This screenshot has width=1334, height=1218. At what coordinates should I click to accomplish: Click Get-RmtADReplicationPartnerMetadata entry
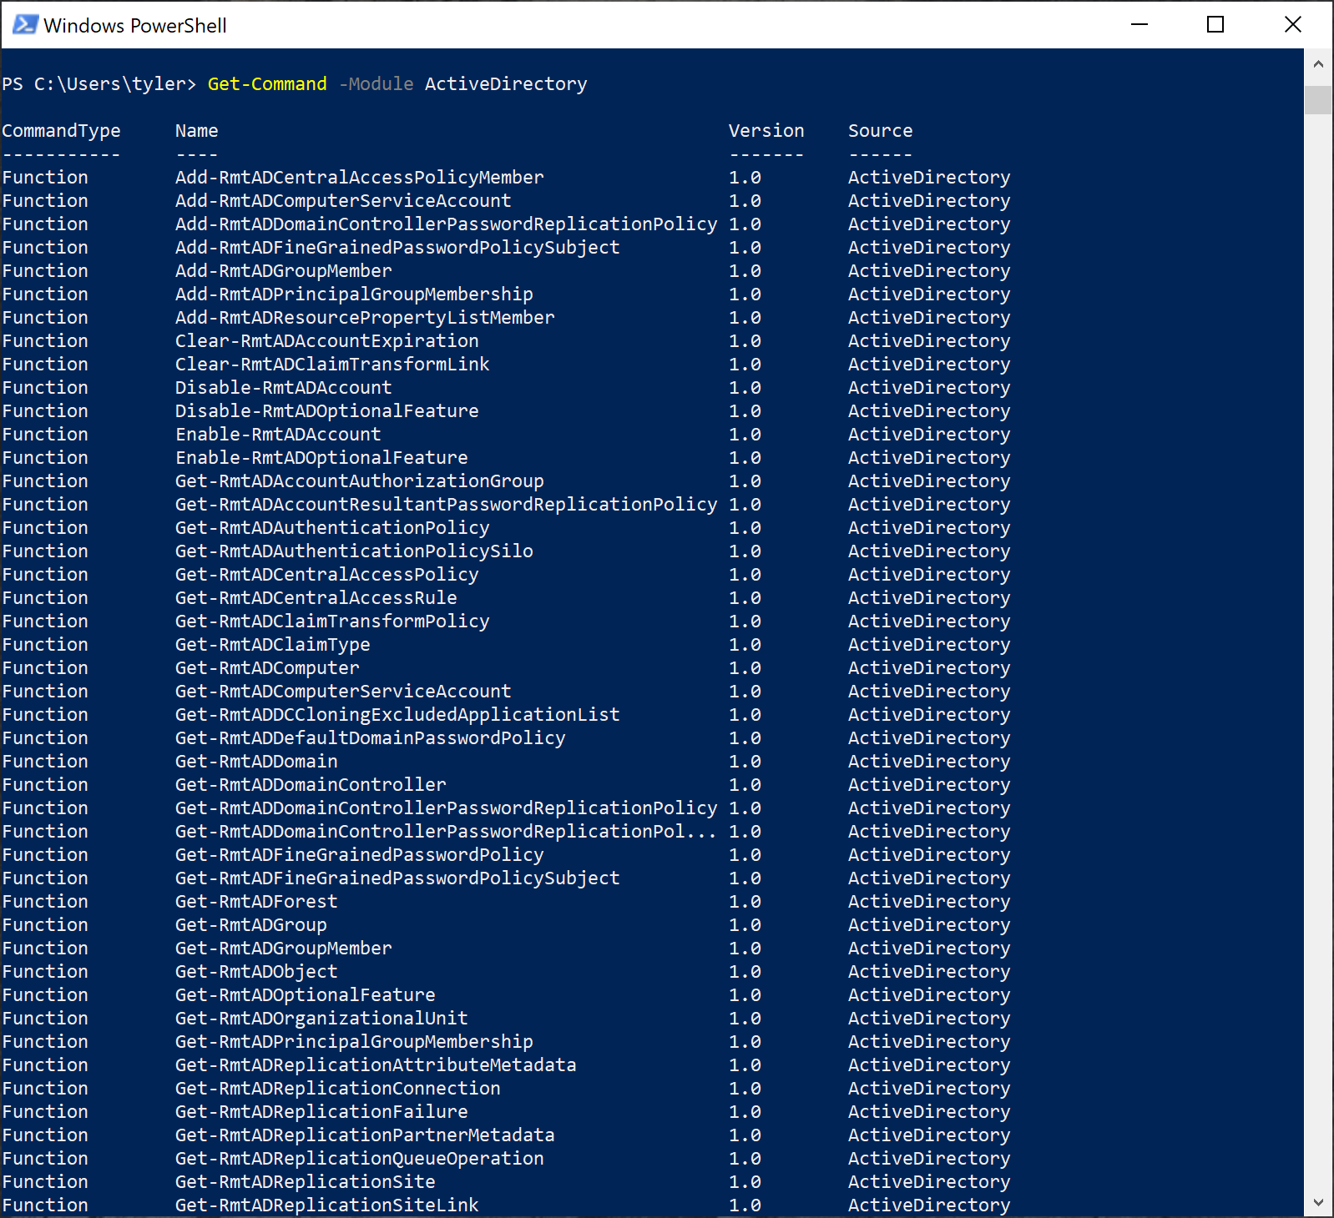[365, 1135]
